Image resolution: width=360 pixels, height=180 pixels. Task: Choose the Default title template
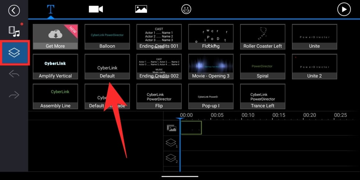point(107,66)
